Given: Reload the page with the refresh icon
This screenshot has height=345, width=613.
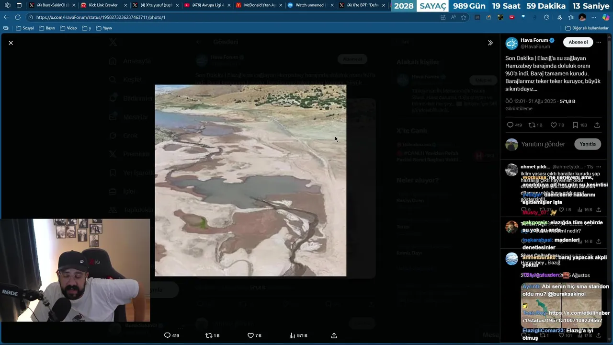Looking at the screenshot, I should 18,17.
